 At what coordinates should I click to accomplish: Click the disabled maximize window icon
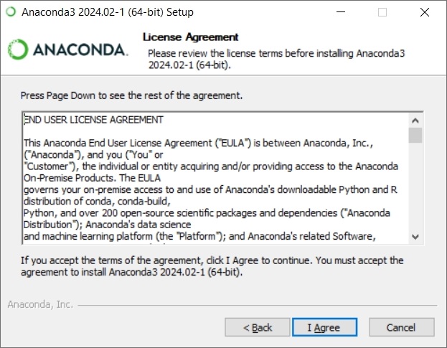point(382,12)
